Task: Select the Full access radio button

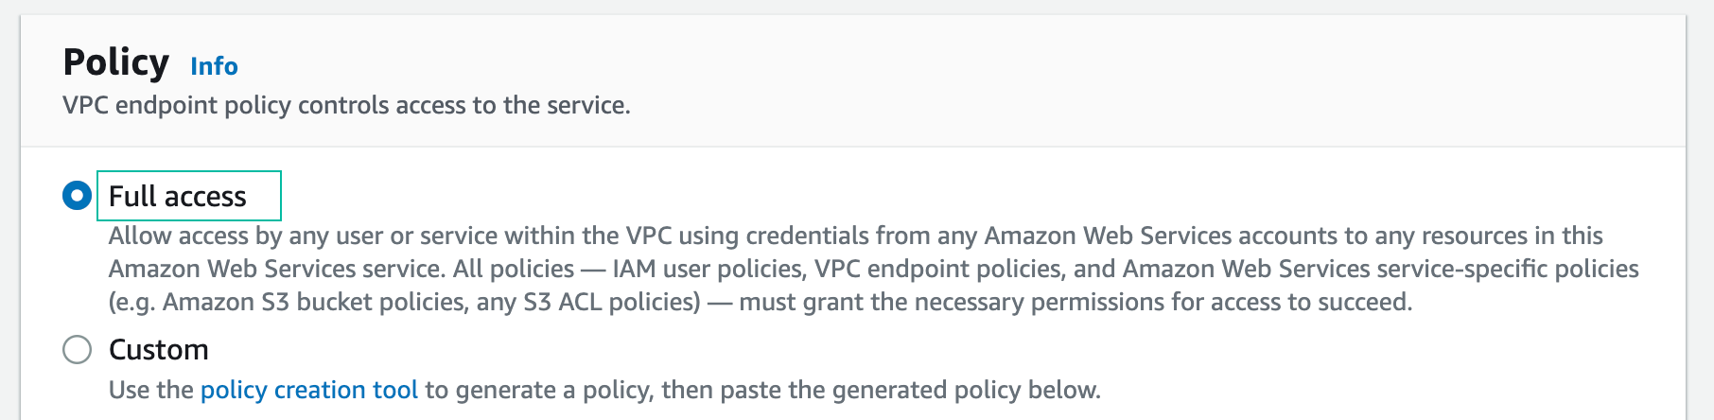Action: point(77,196)
